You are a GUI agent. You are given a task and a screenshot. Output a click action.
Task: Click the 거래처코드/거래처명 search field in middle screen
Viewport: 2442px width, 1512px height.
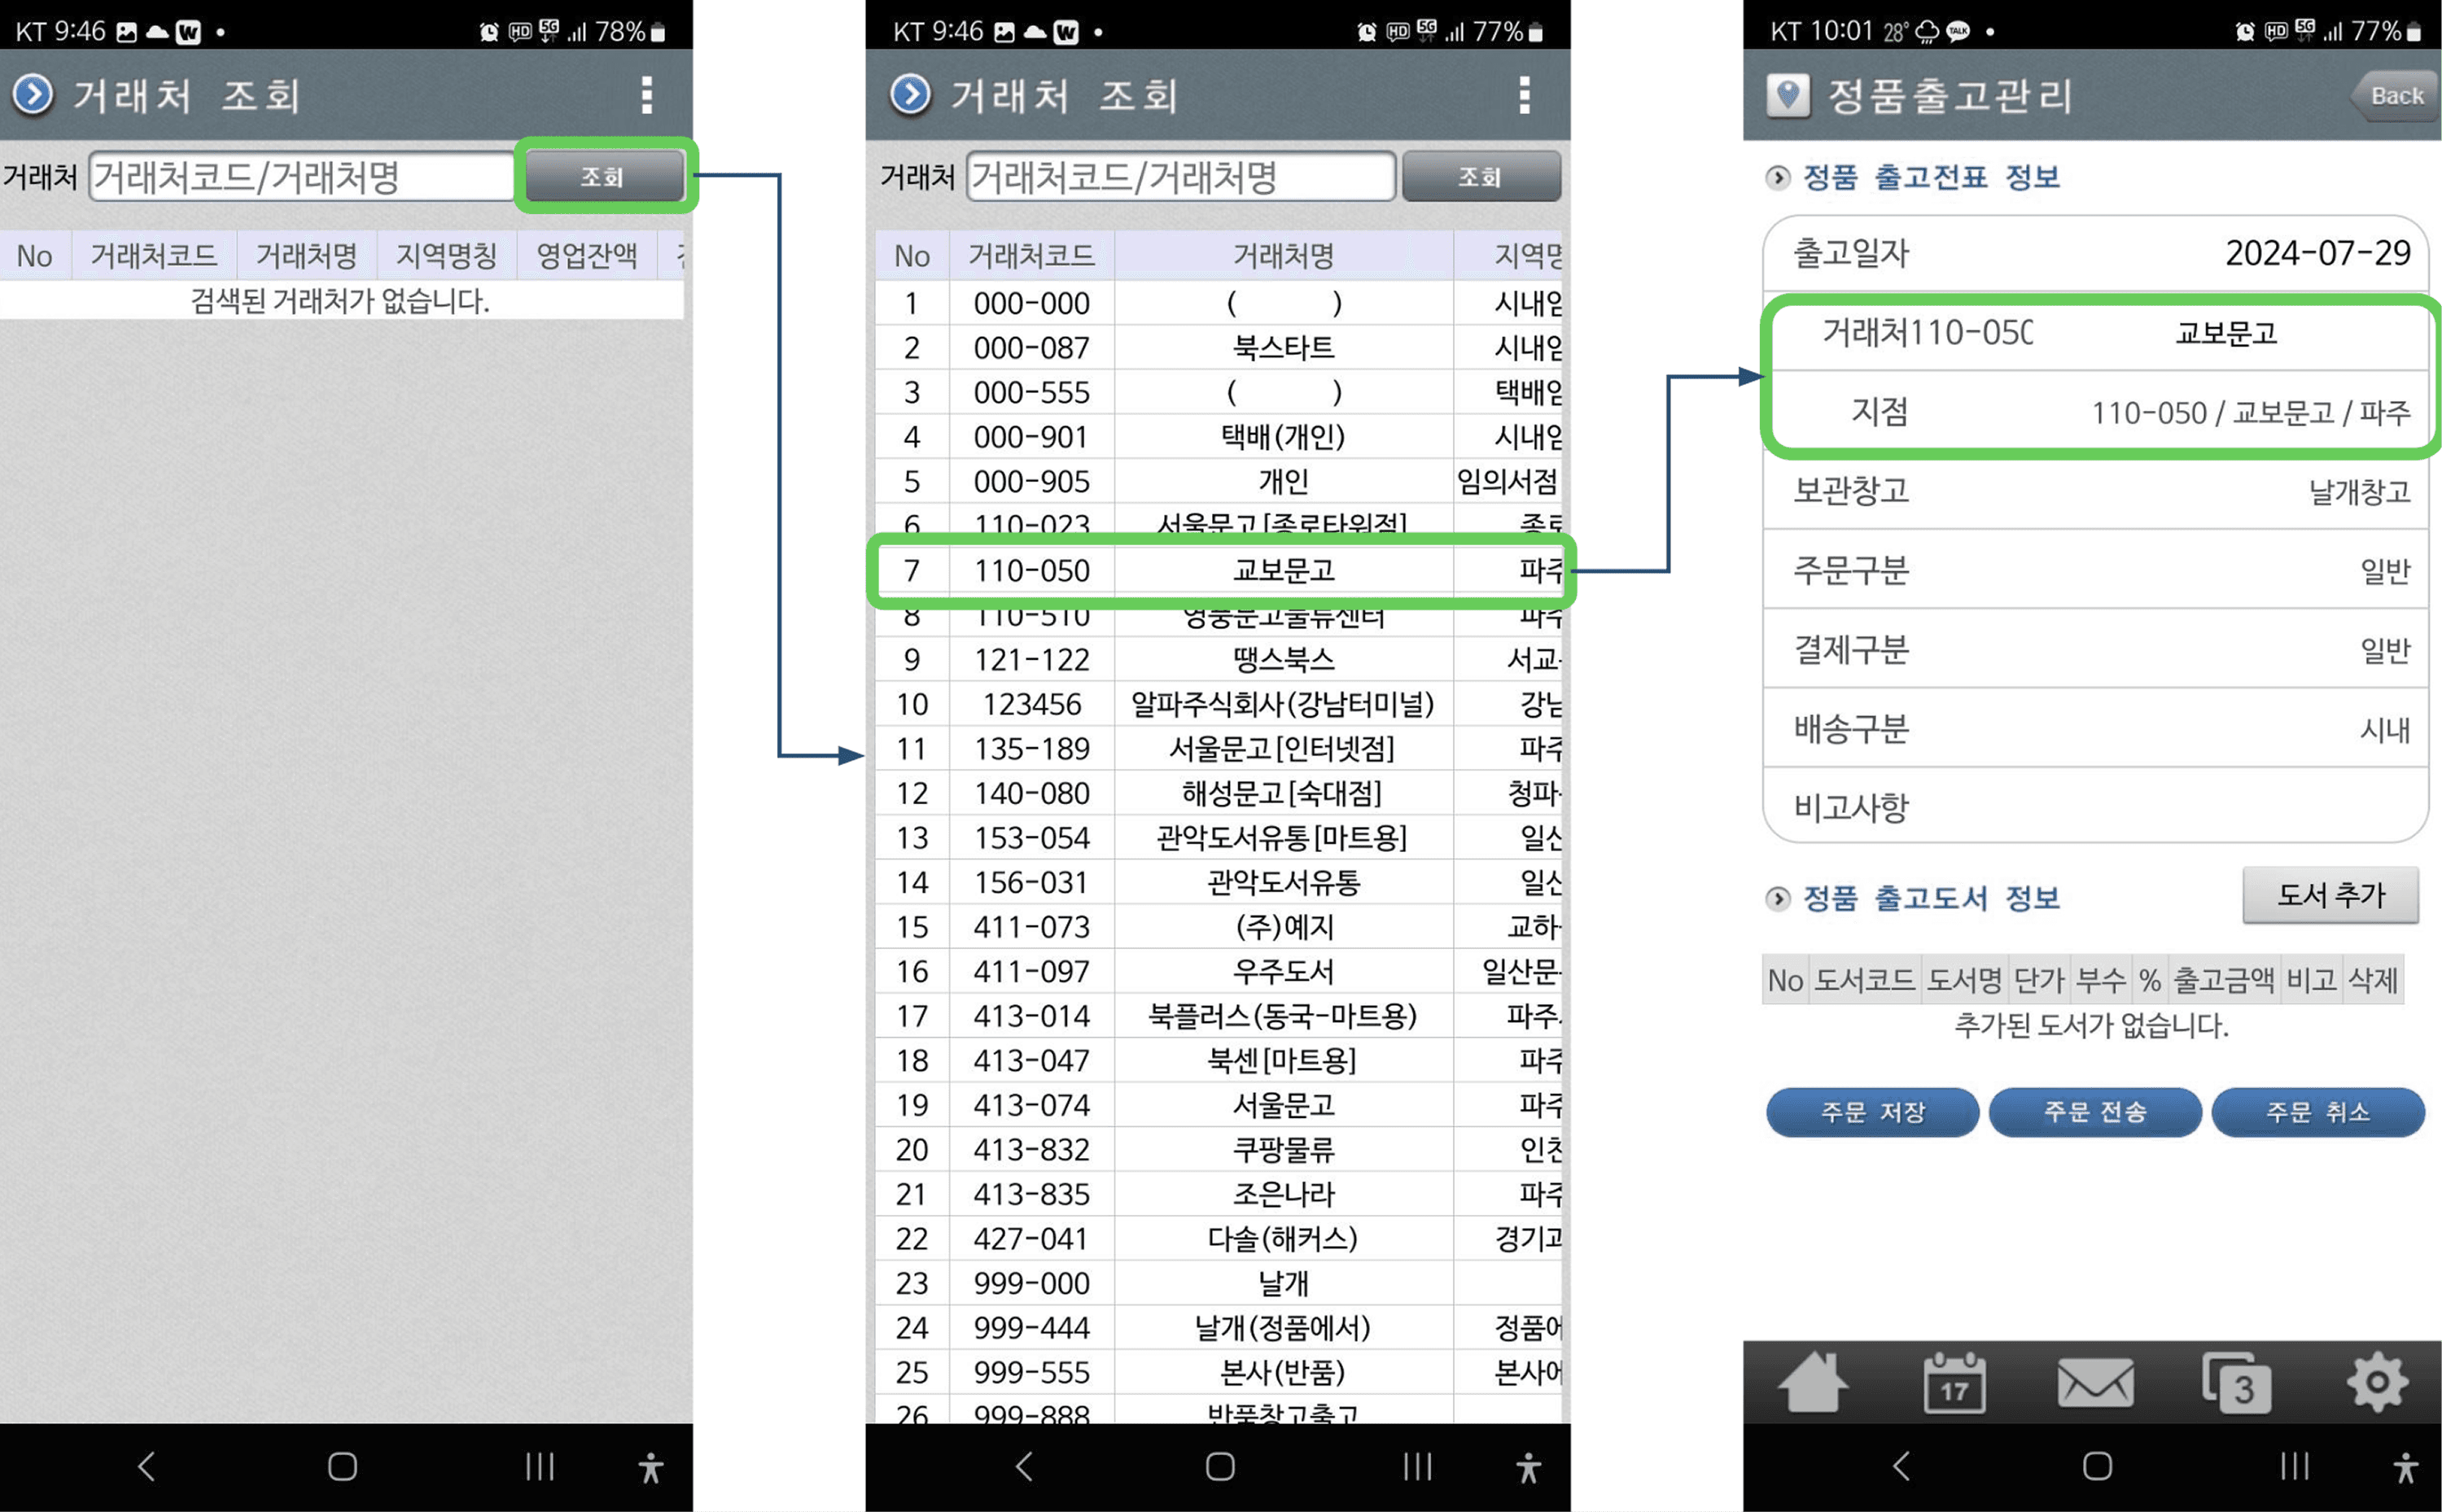(x=1180, y=177)
